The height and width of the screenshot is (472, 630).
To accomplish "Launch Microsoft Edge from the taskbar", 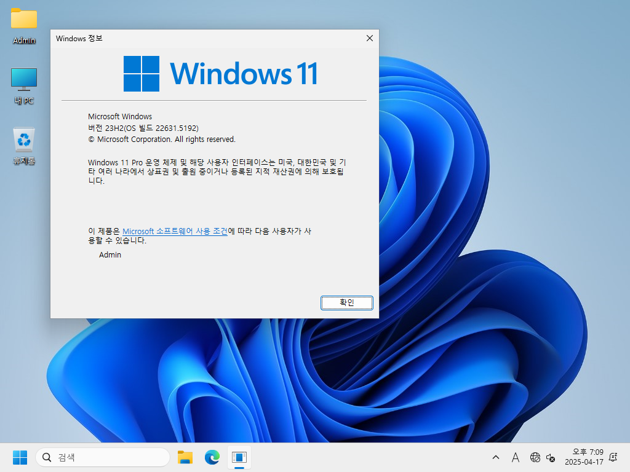I will 212,457.
